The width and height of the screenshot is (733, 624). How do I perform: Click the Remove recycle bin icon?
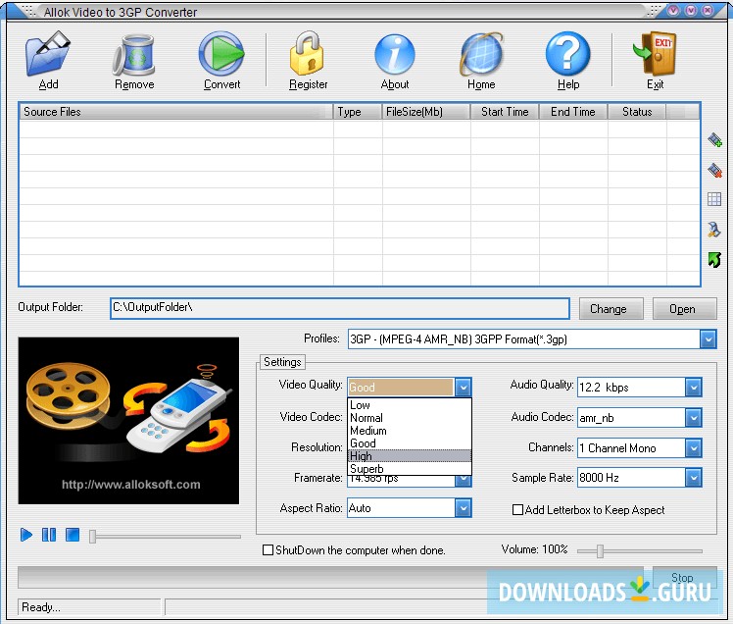(134, 54)
